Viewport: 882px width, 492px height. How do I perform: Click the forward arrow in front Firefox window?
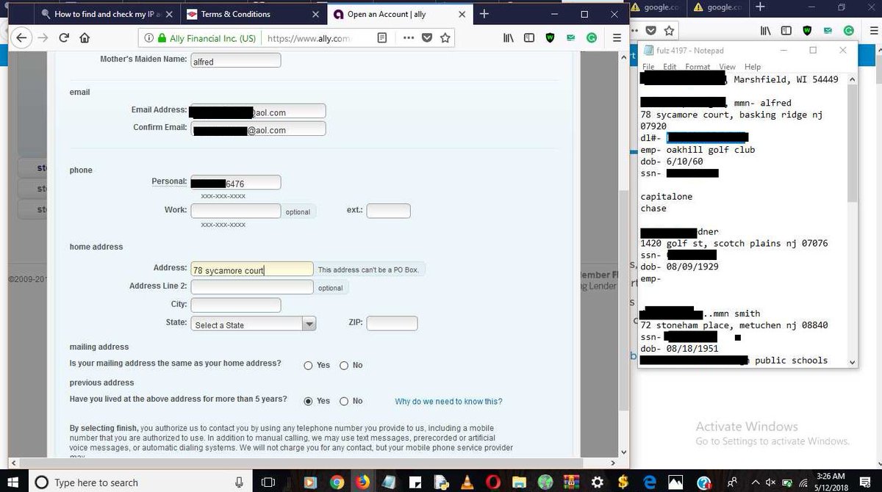click(44, 38)
